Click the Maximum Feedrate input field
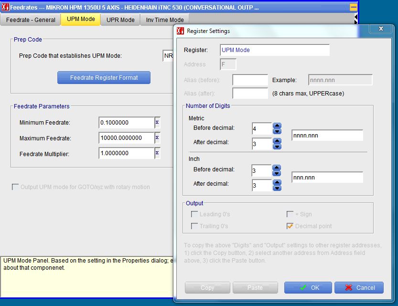Screen dimensions: 398x306 [127, 138]
